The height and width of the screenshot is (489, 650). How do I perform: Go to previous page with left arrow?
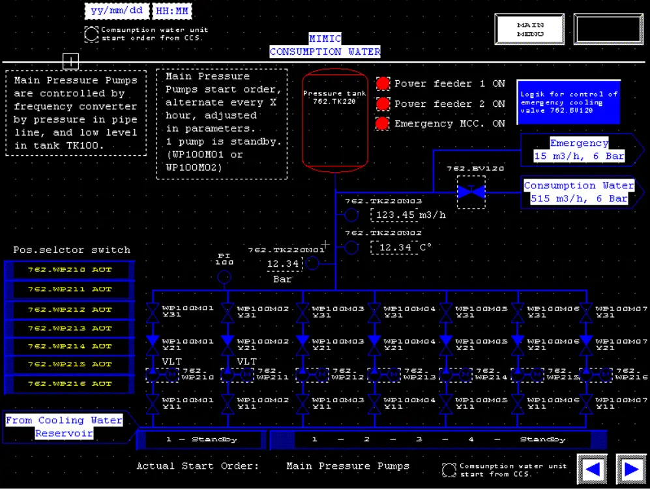[592, 469]
